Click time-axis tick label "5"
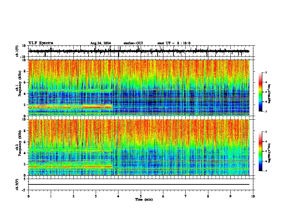Screen dimensions: 285x220 pos(141,196)
